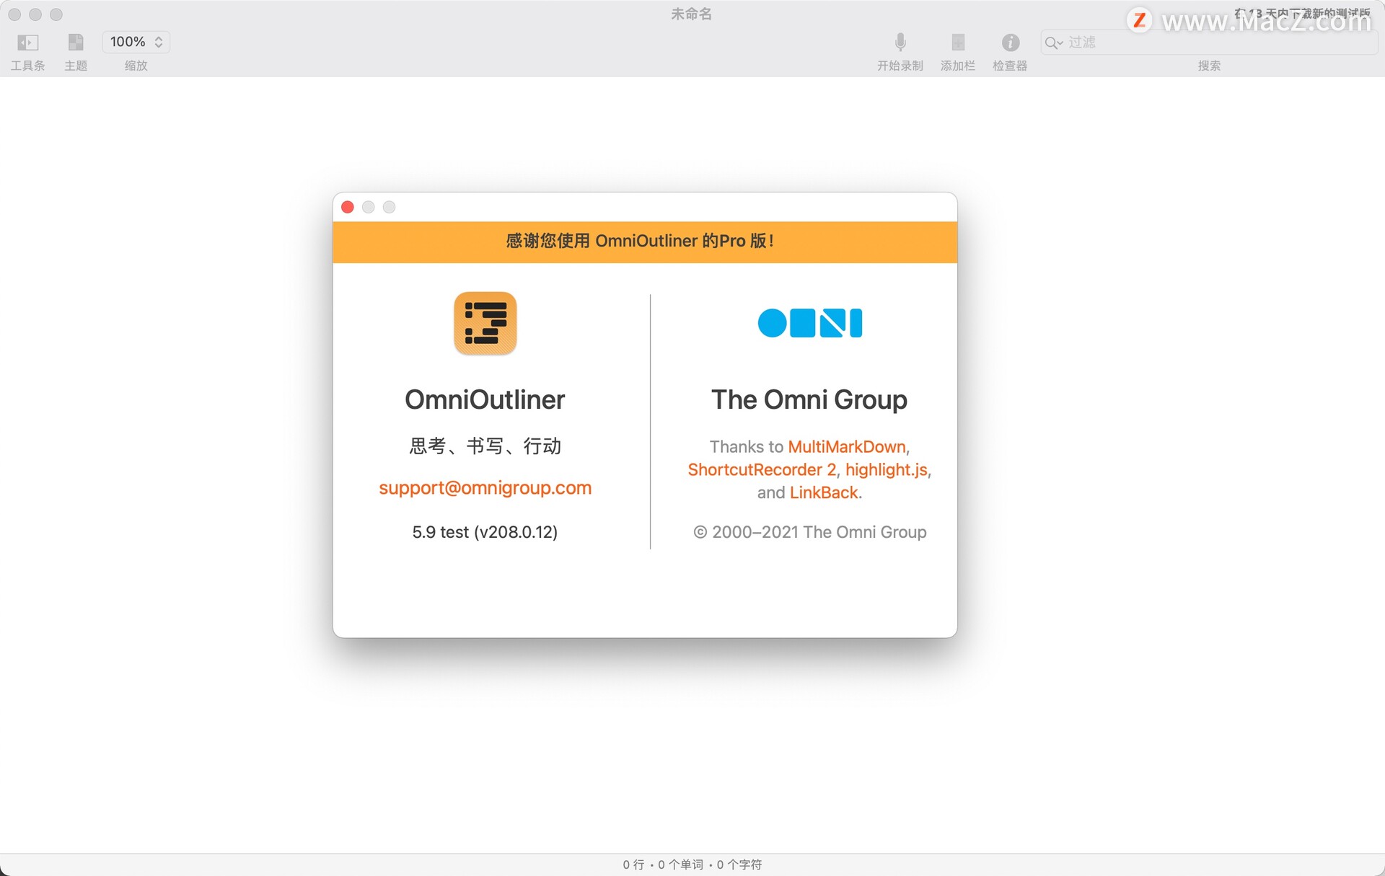1385x876 pixels.
Task: Click the Pro edition thank-you banner
Action: [645, 242]
